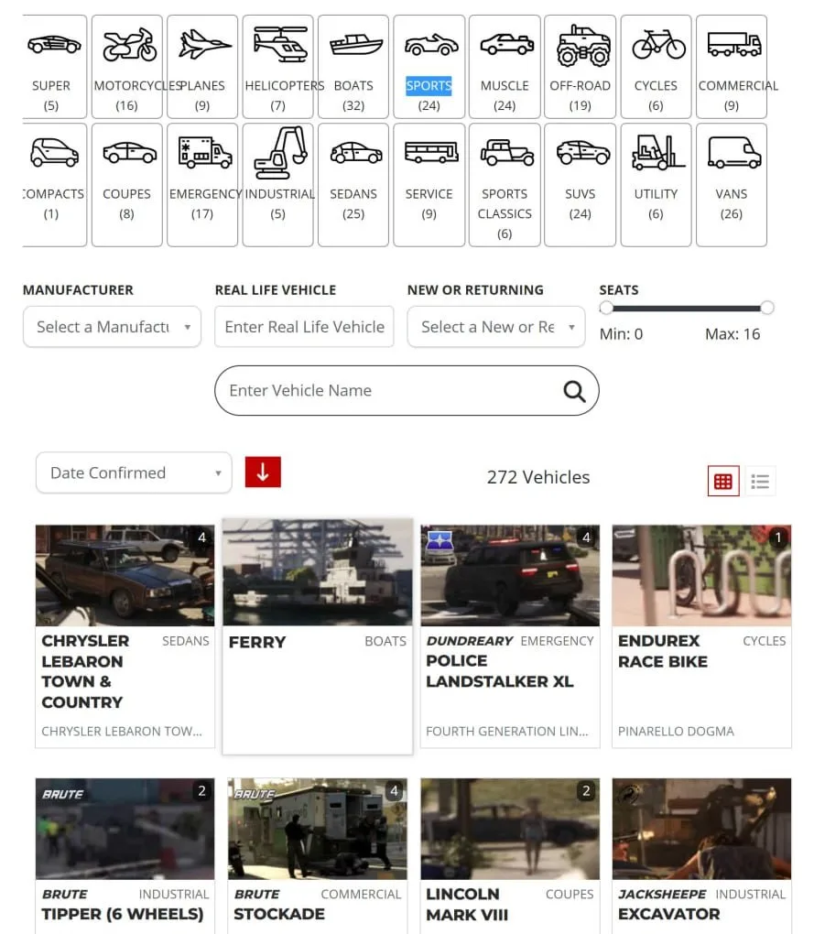The height and width of the screenshot is (934, 814).
Task: Switch to grid view layout
Action: 722,482
